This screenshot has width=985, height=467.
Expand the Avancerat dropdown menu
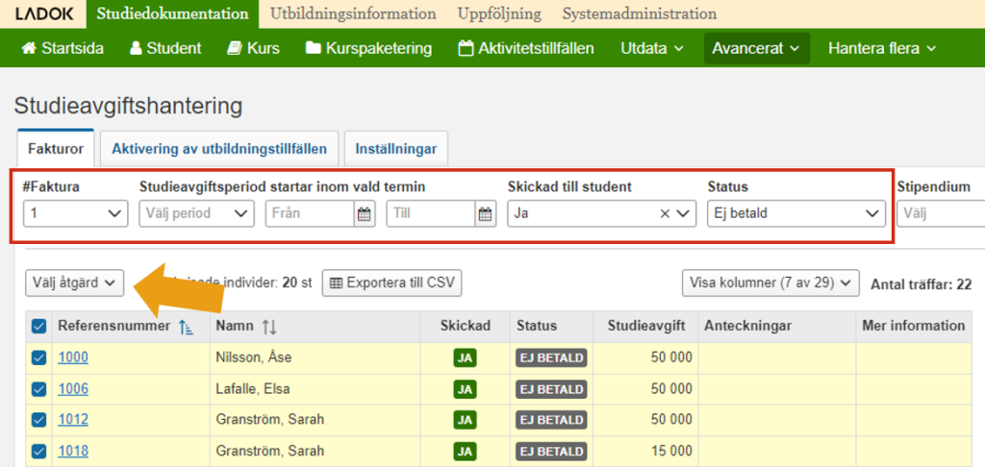click(x=756, y=48)
